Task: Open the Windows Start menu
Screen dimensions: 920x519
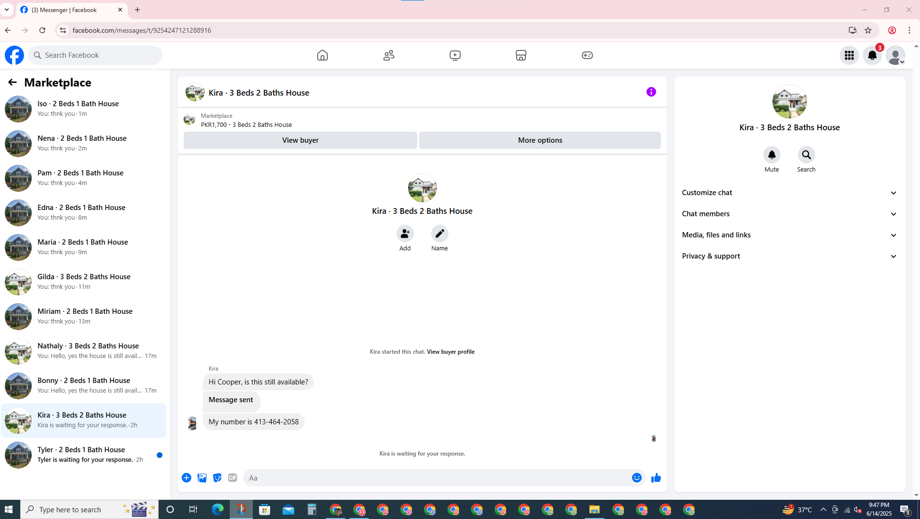Action: point(10,509)
